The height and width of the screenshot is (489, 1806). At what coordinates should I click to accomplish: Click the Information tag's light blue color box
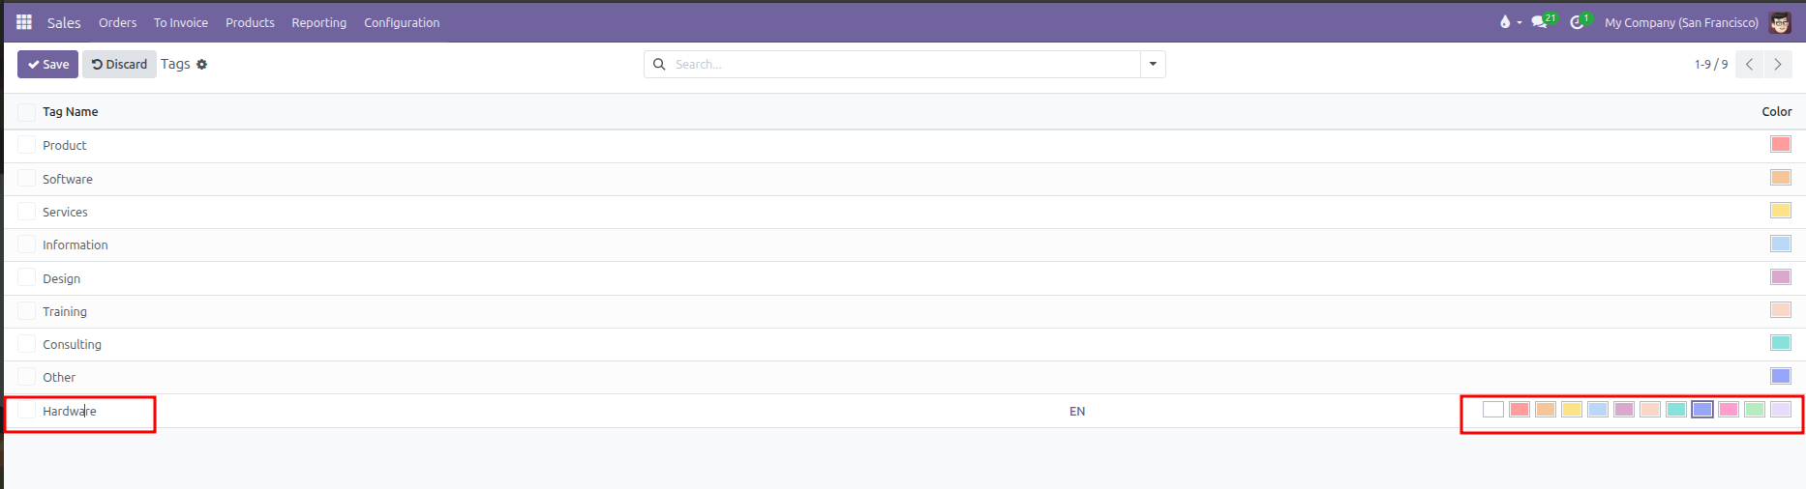coord(1781,244)
